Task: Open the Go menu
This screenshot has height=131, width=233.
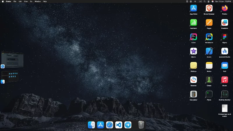Action: (31, 1)
